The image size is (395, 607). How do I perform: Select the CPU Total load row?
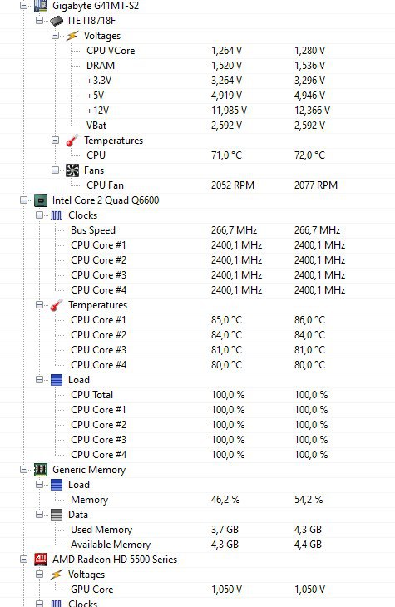(x=198, y=395)
